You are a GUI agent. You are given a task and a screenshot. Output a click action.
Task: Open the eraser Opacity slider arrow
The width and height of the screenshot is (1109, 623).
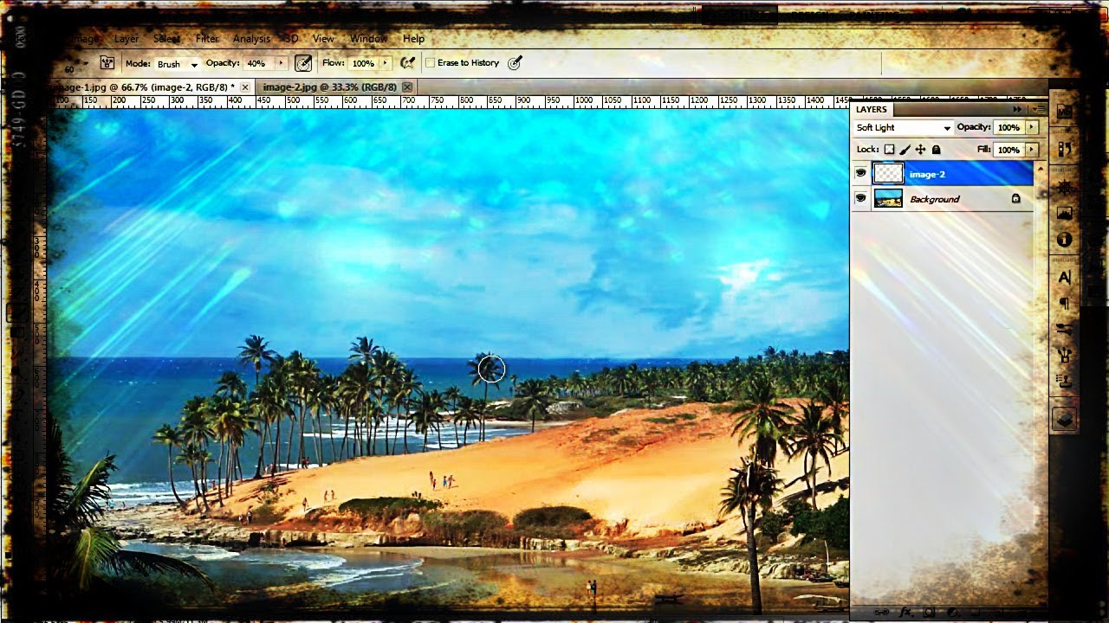[280, 63]
